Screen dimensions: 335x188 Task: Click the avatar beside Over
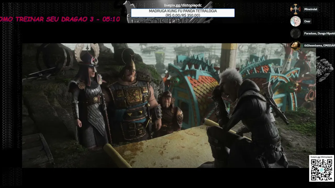(x=295, y=21)
